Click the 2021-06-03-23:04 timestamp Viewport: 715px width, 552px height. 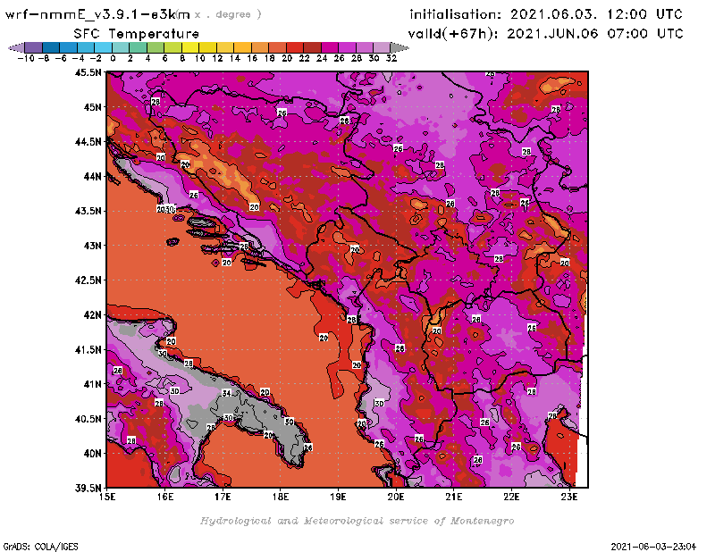click(x=653, y=547)
